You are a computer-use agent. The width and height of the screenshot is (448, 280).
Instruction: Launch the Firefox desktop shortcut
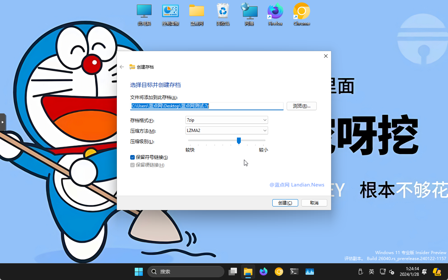click(x=275, y=15)
